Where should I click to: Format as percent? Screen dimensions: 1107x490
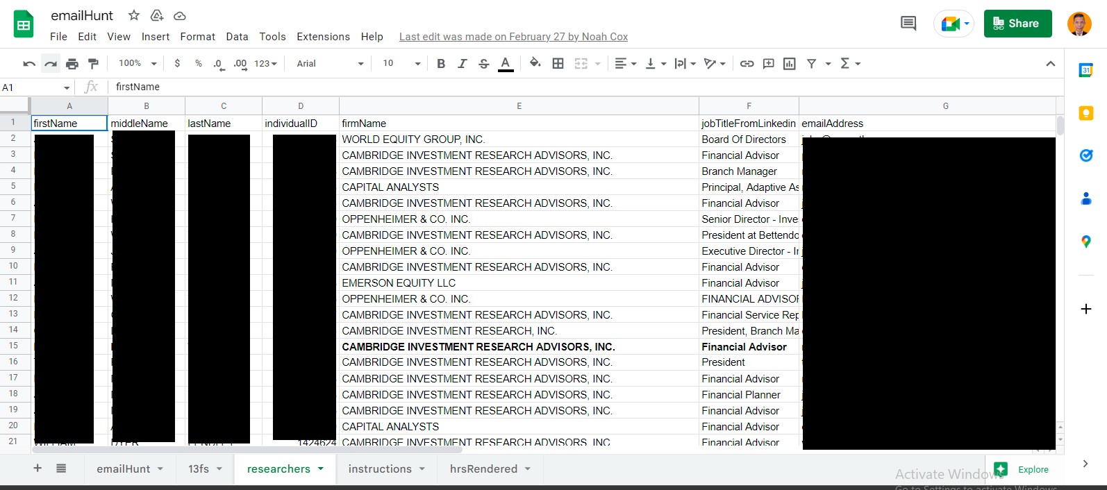coord(199,63)
